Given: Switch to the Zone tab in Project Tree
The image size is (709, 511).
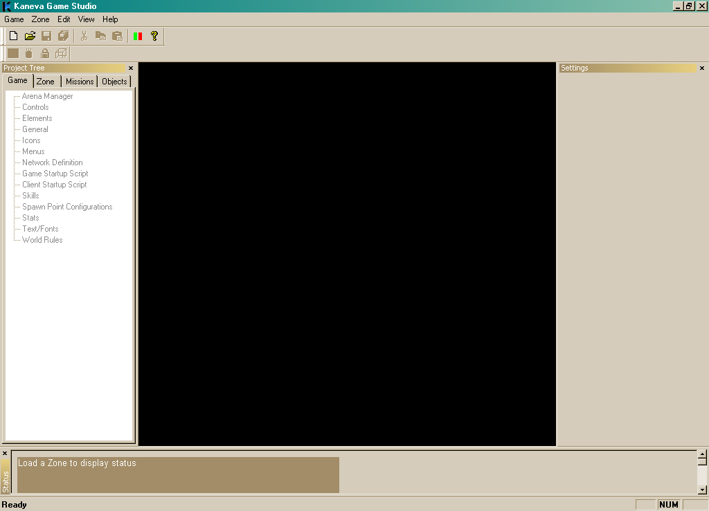Looking at the screenshot, I should point(45,82).
